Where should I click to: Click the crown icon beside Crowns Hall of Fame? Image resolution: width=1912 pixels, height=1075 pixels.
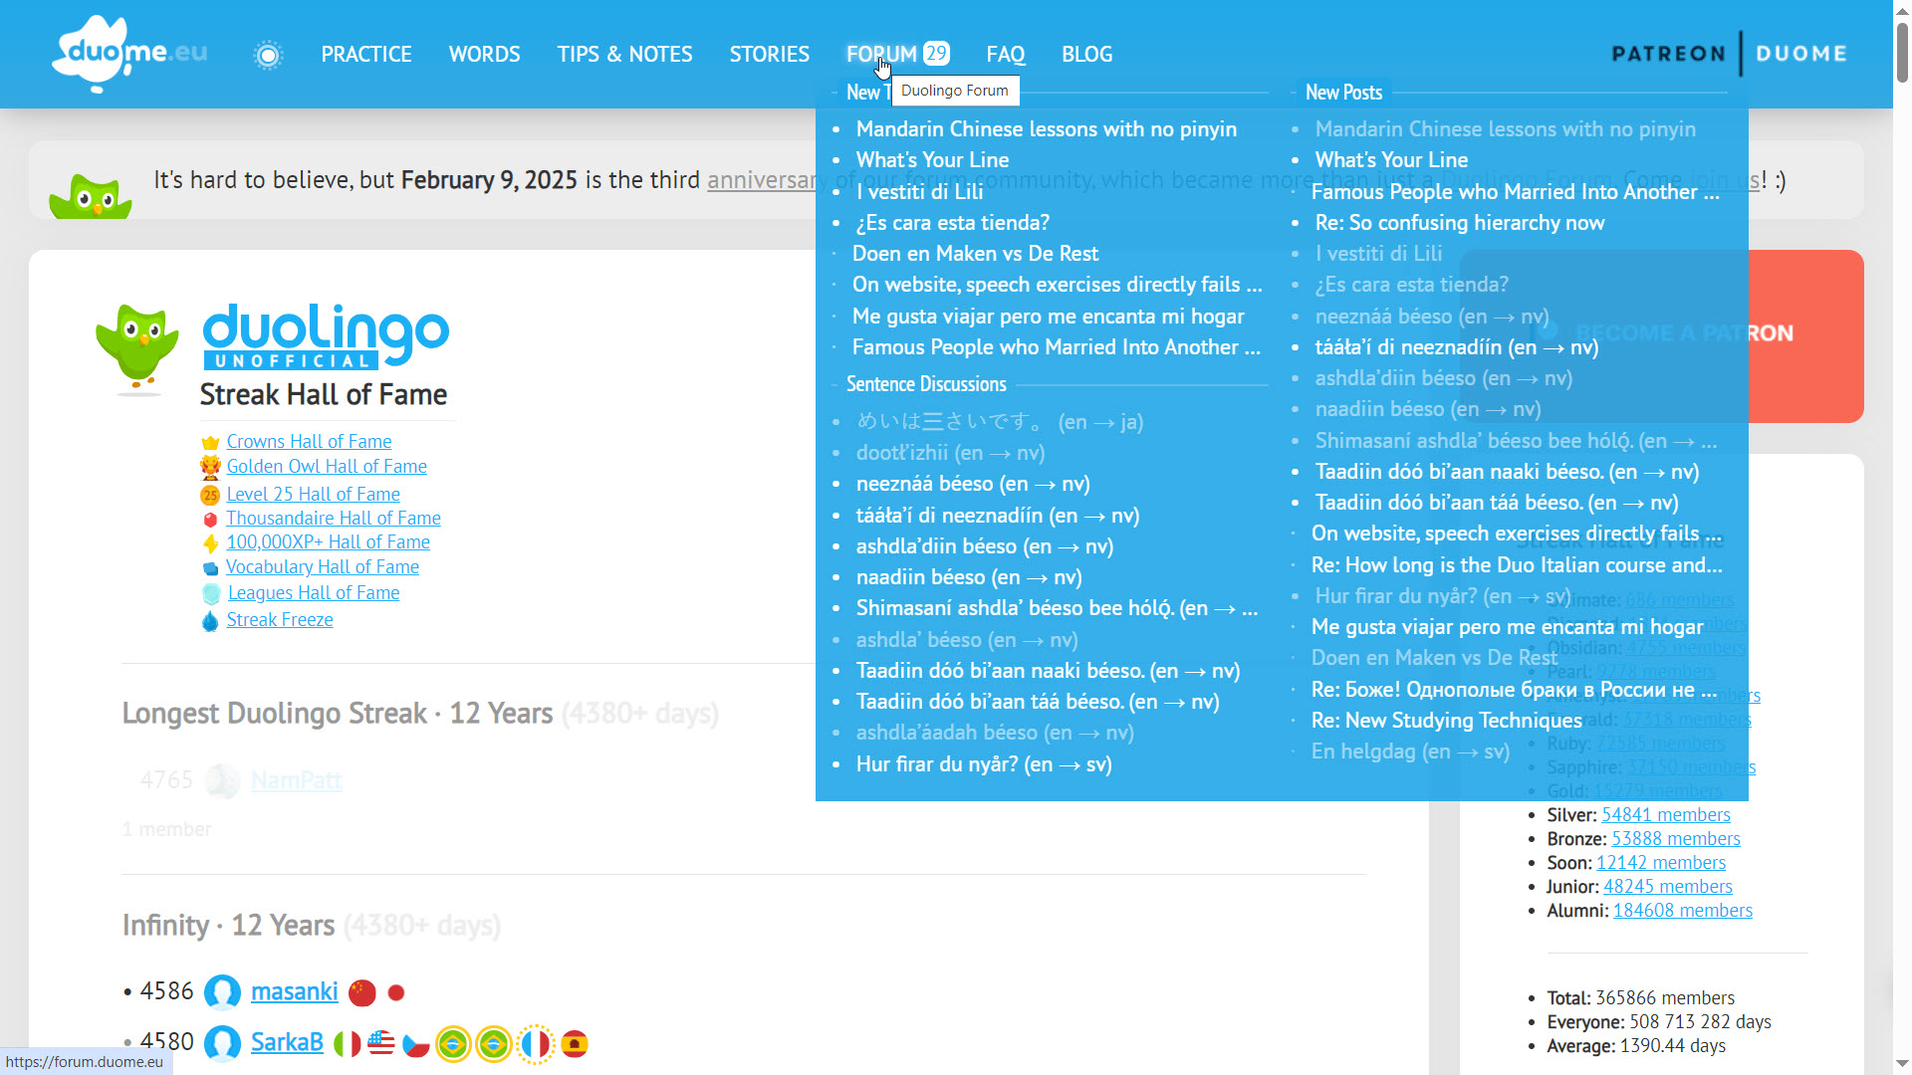(x=210, y=443)
